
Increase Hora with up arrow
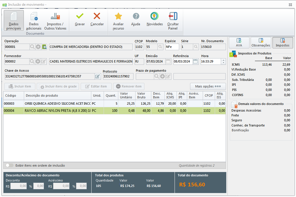[224, 60]
